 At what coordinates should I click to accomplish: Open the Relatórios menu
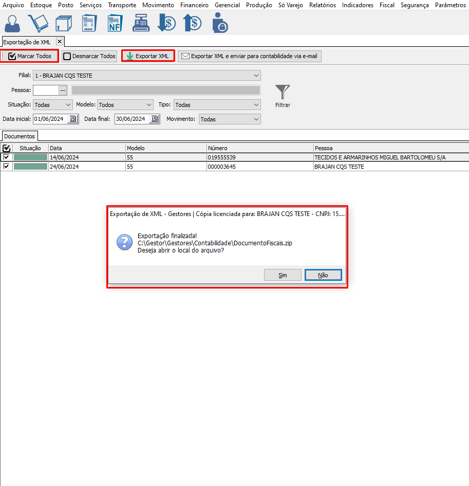click(x=322, y=5)
